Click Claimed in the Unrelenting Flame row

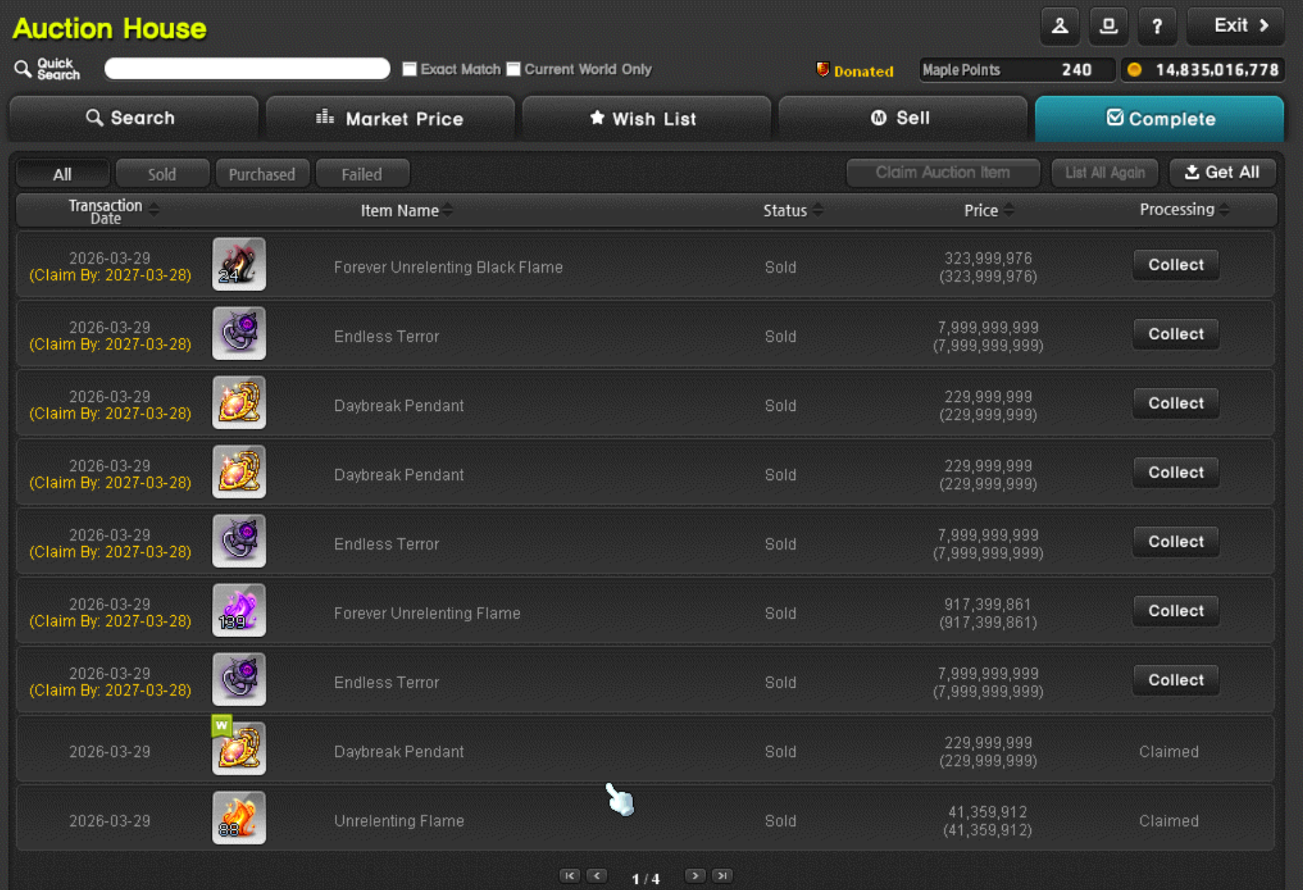point(1169,821)
